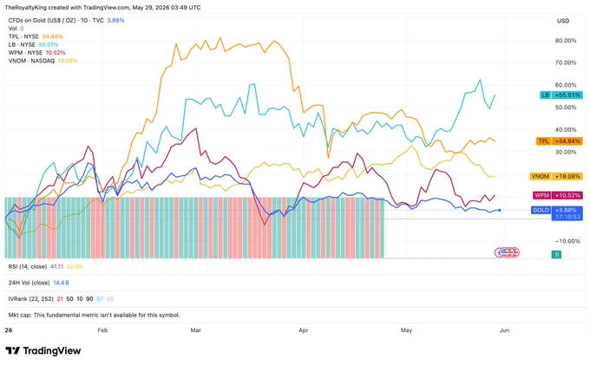
Task: Click the 42.99 RSI value
Action: pos(74,266)
